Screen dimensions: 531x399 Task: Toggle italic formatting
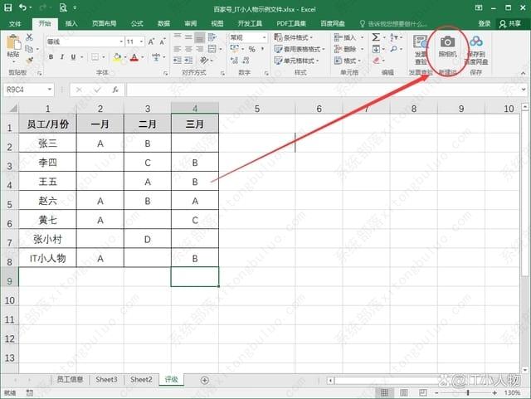point(62,57)
